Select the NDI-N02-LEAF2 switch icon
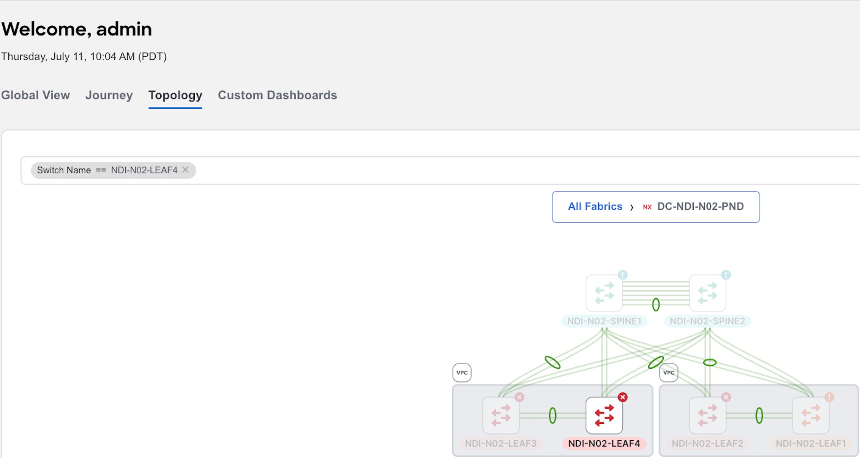Screen dimensions: 860x458 pyautogui.click(x=707, y=415)
